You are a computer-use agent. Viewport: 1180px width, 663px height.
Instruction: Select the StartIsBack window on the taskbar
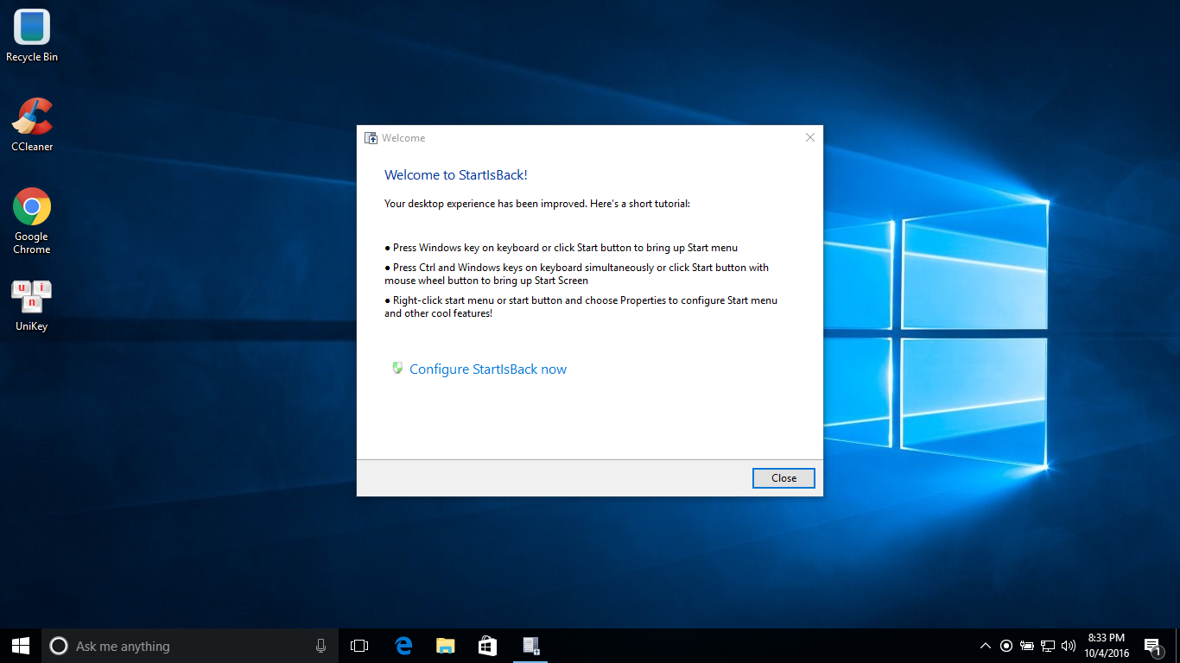530,645
